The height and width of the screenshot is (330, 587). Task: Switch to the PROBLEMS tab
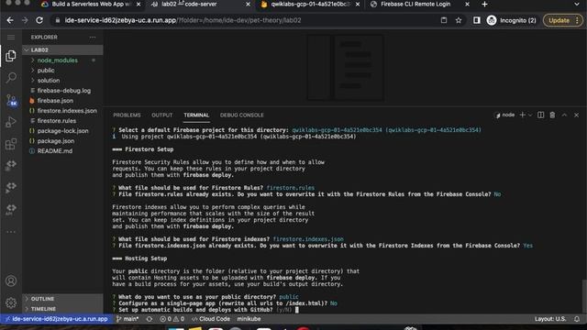coord(127,115)
